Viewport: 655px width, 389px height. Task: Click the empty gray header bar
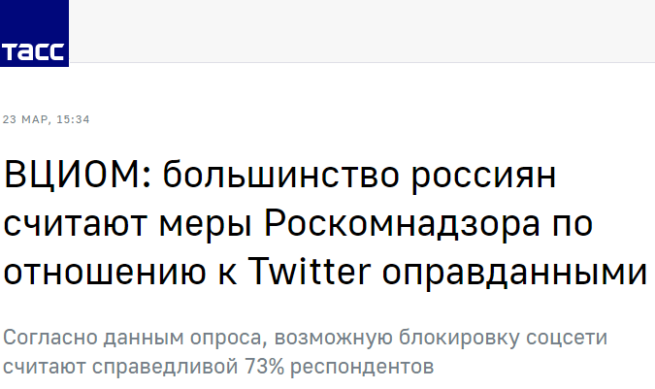tap(362, 31)
